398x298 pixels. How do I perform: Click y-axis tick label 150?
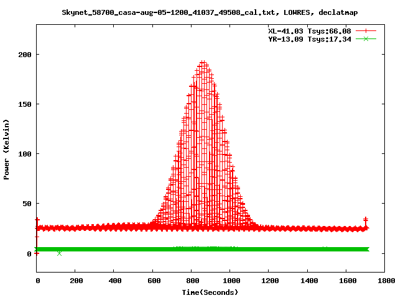(x=25, y=104)
